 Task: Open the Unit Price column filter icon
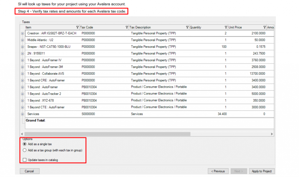pos(265,27)
